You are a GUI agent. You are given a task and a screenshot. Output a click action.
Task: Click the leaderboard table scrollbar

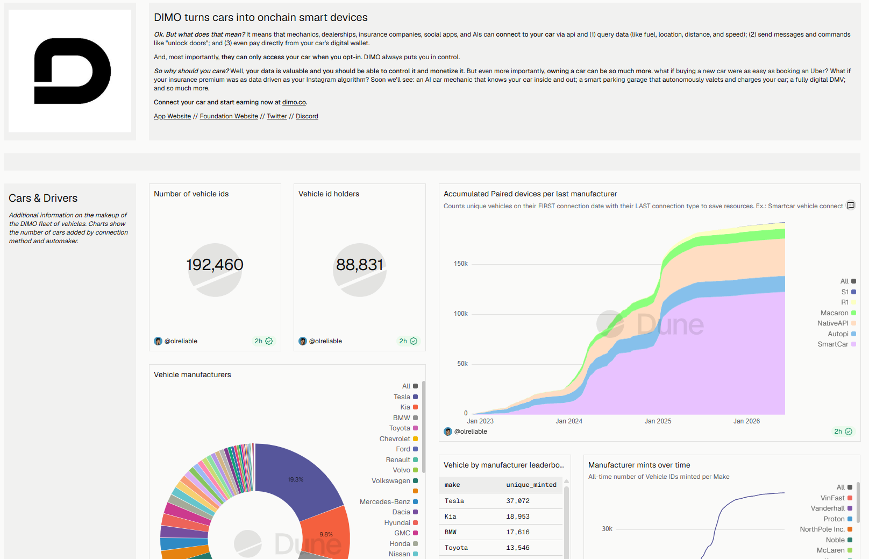566,522
